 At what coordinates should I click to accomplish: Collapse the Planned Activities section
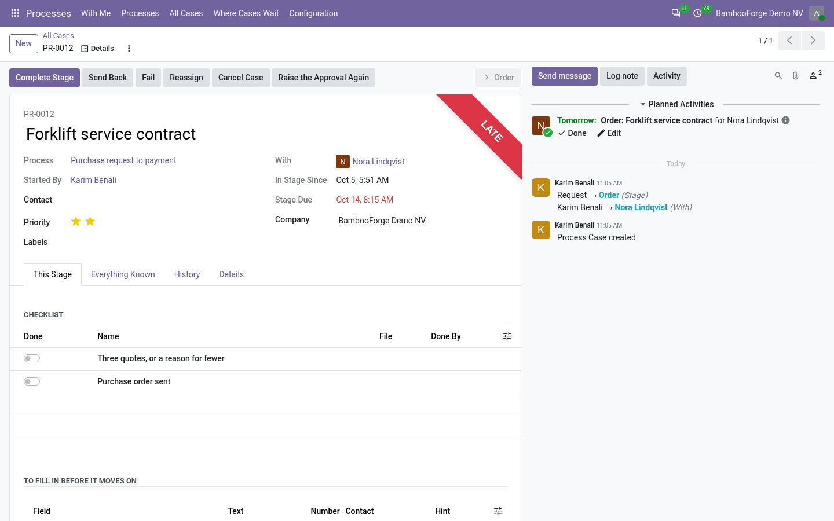676,104
